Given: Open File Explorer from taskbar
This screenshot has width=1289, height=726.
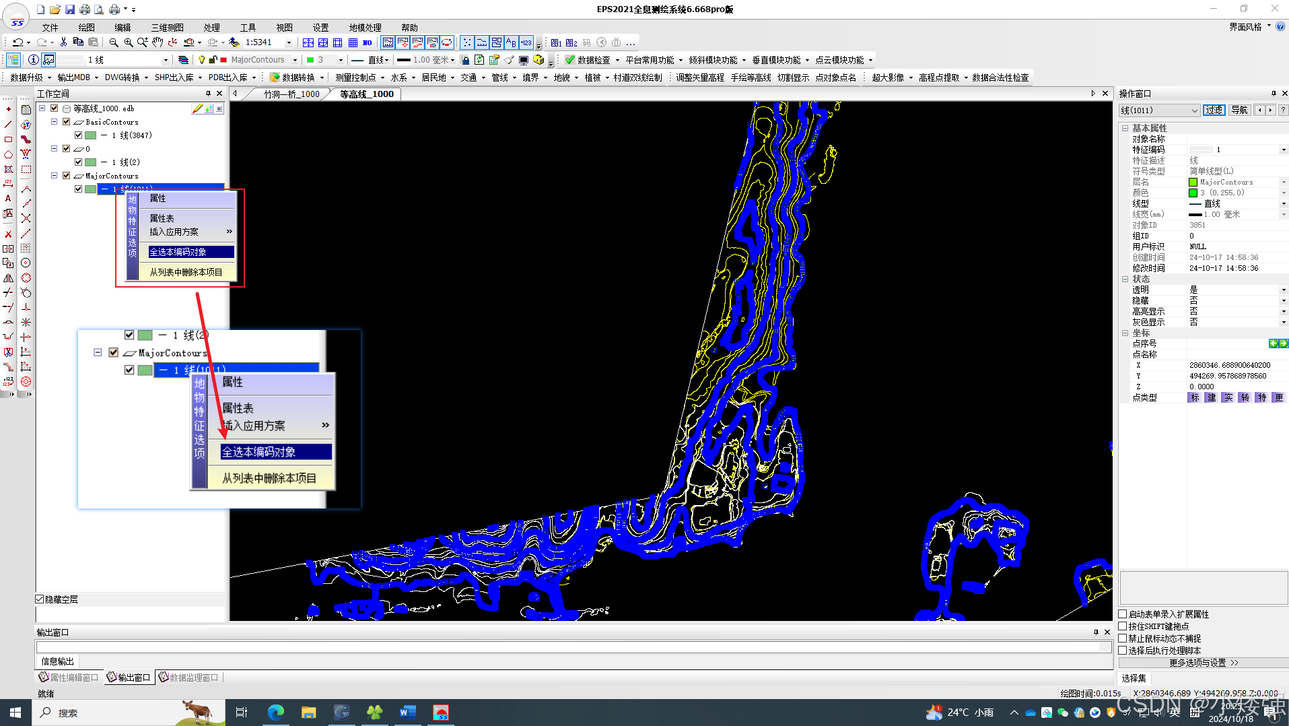Looking at the screenshot, I should coord(308,713).
